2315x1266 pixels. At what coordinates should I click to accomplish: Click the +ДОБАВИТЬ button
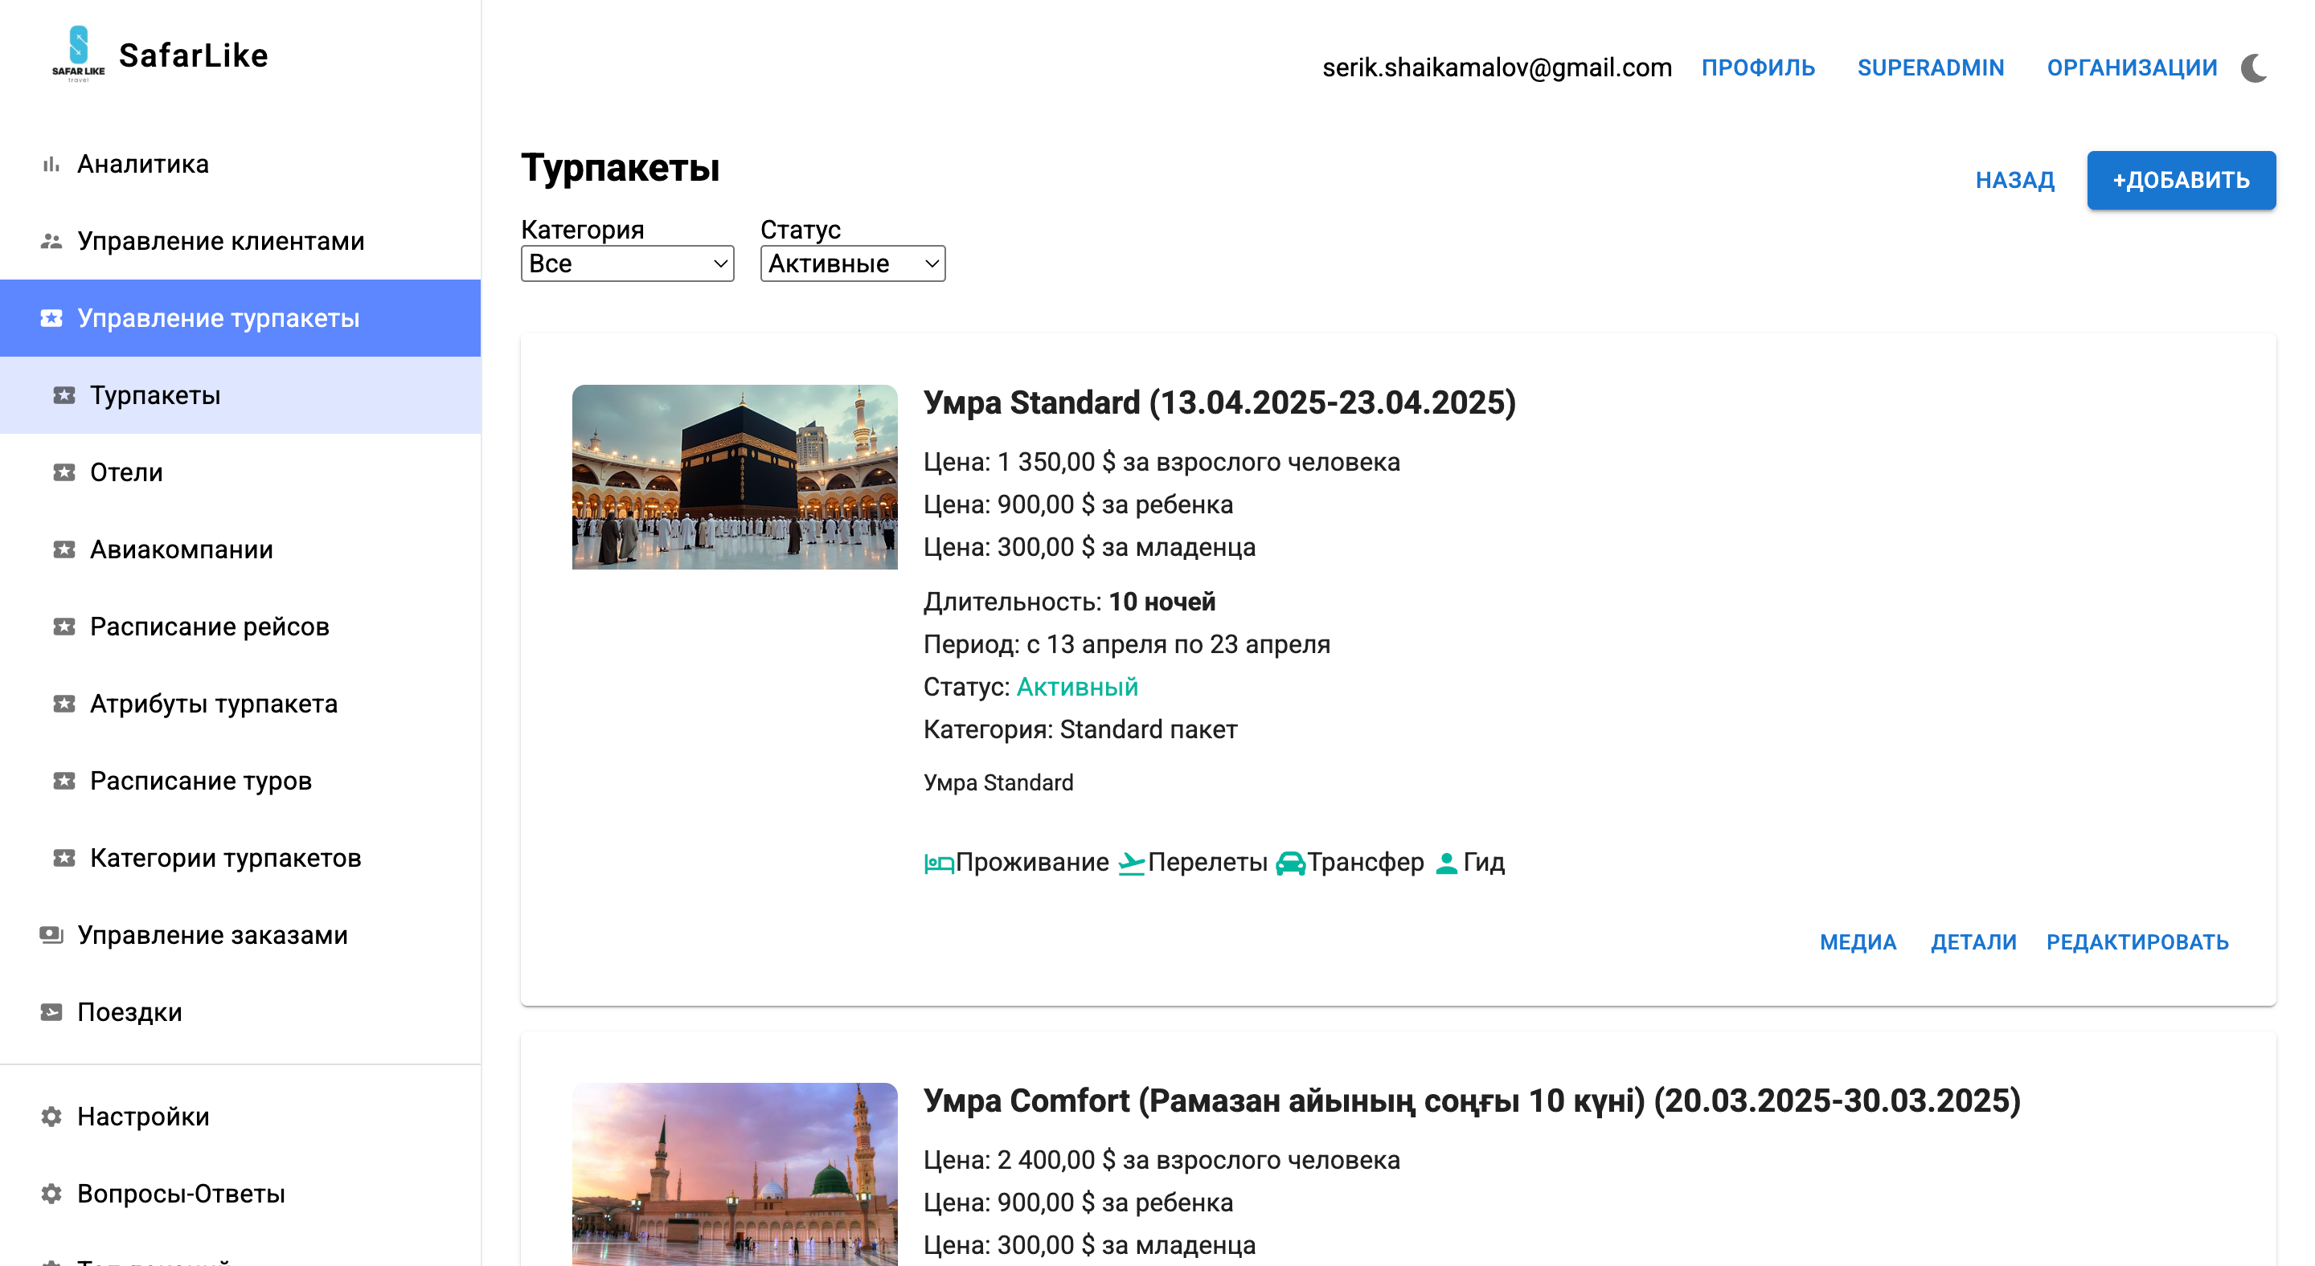pos(2181,181)
